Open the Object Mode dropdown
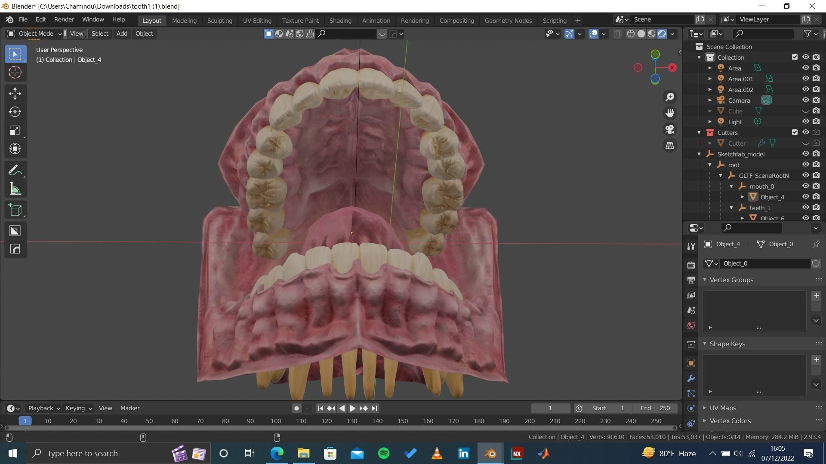This screenshot has height=464, width=826. [35, 34]
